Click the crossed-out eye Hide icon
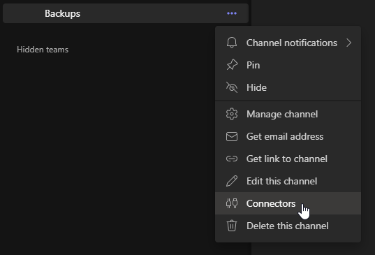Viewport: 375px width, 255px height. [x=232, y=87]
